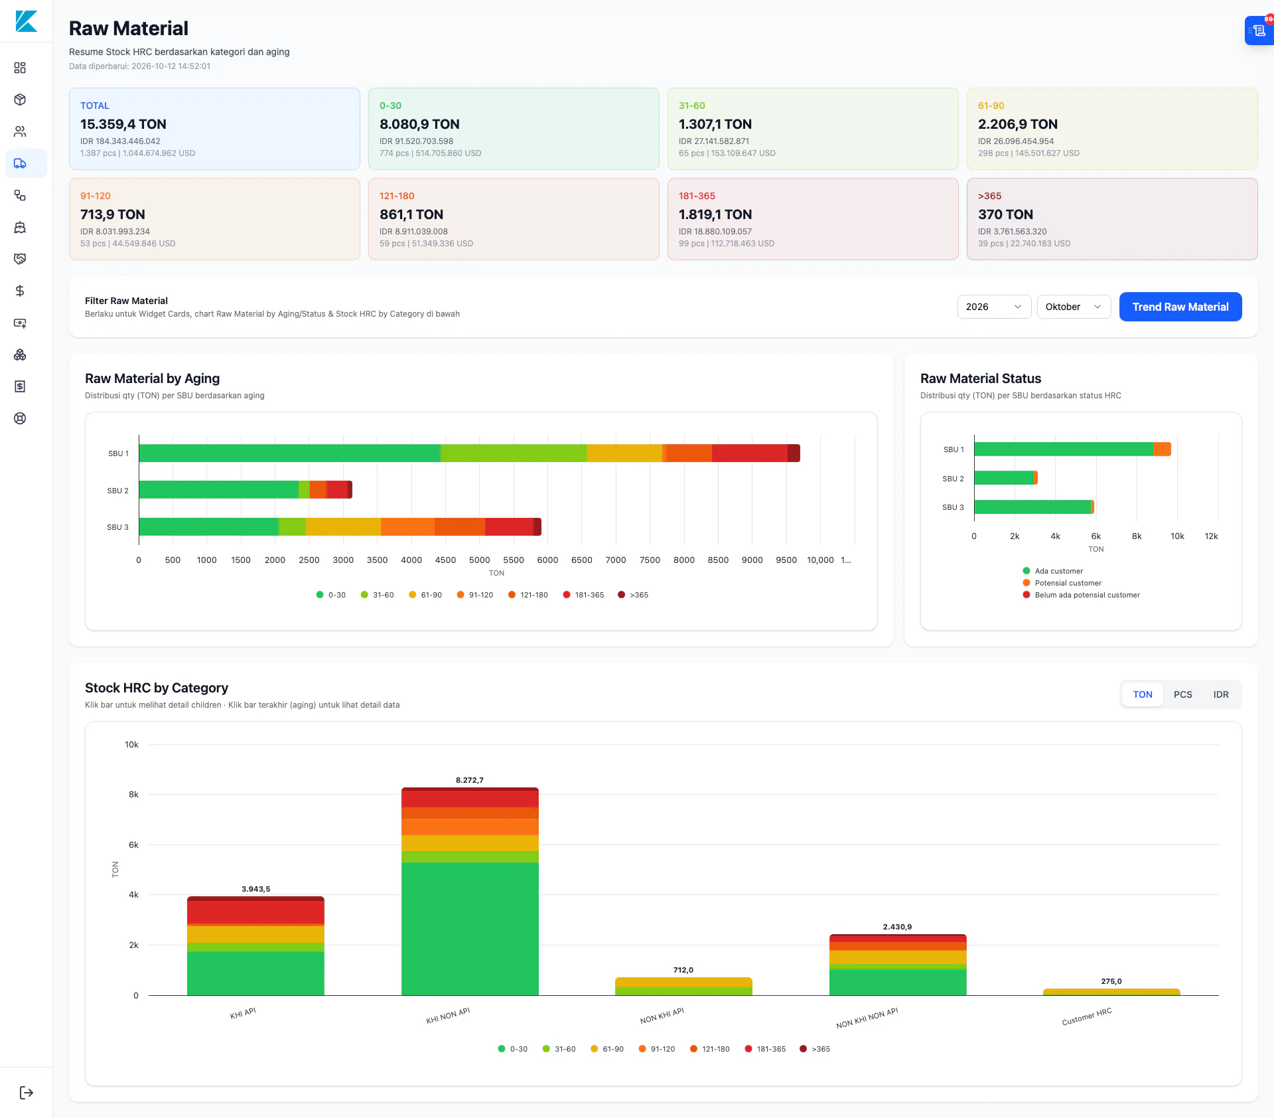This screenshot has height=1118, width=1274.
Task: Click the SBU 3 bar in aging chart
Action: pos(340,526)
